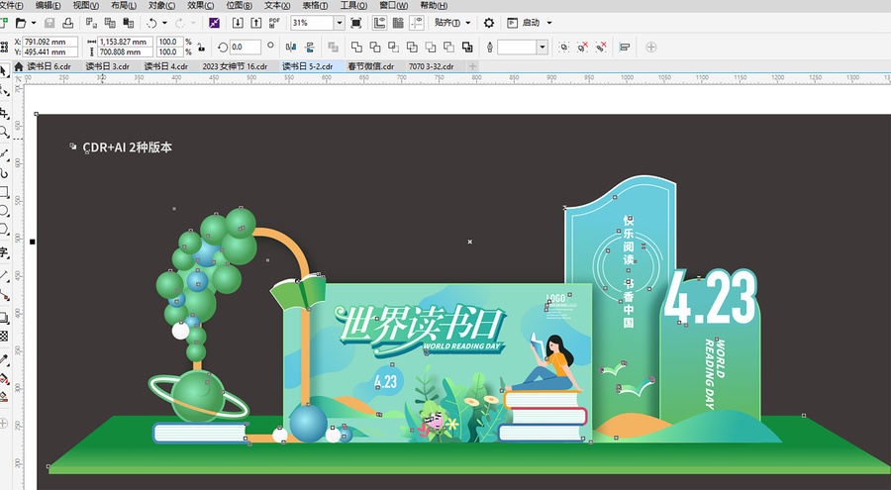
Task: Switch to 春节微信.cdr tab
Action: coord(370,66)
